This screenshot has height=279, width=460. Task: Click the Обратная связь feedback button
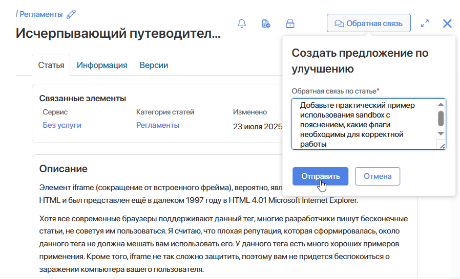tap(369, 23)
